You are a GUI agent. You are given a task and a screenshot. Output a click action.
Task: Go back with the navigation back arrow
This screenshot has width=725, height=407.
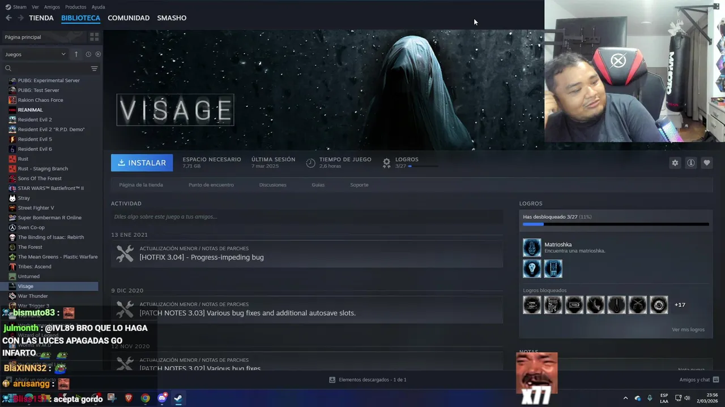click(8, 18)
